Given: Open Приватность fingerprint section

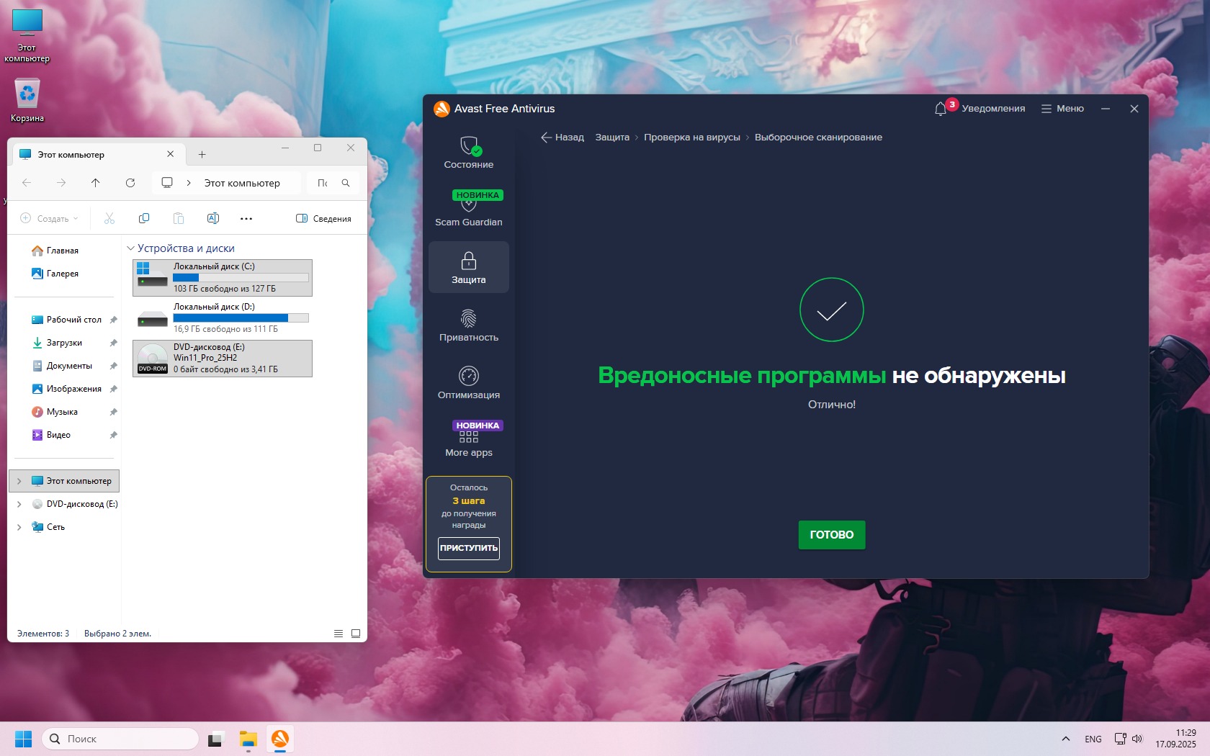Looking at the screenshot, I should coord(469,325).
